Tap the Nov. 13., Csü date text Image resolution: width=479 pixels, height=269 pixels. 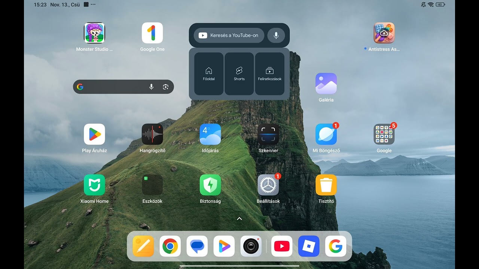pyautogui.click(x=65, y=4)
